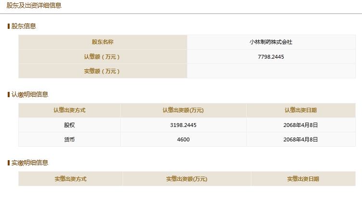The height and width of the screenshot is (202, 362).
Task: Click the 认缴出资日期 column header
Action: [x=301, y=110]
